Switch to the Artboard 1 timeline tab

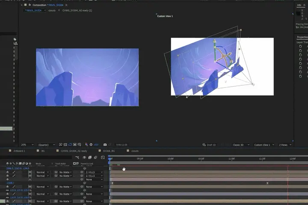(19, 151)
